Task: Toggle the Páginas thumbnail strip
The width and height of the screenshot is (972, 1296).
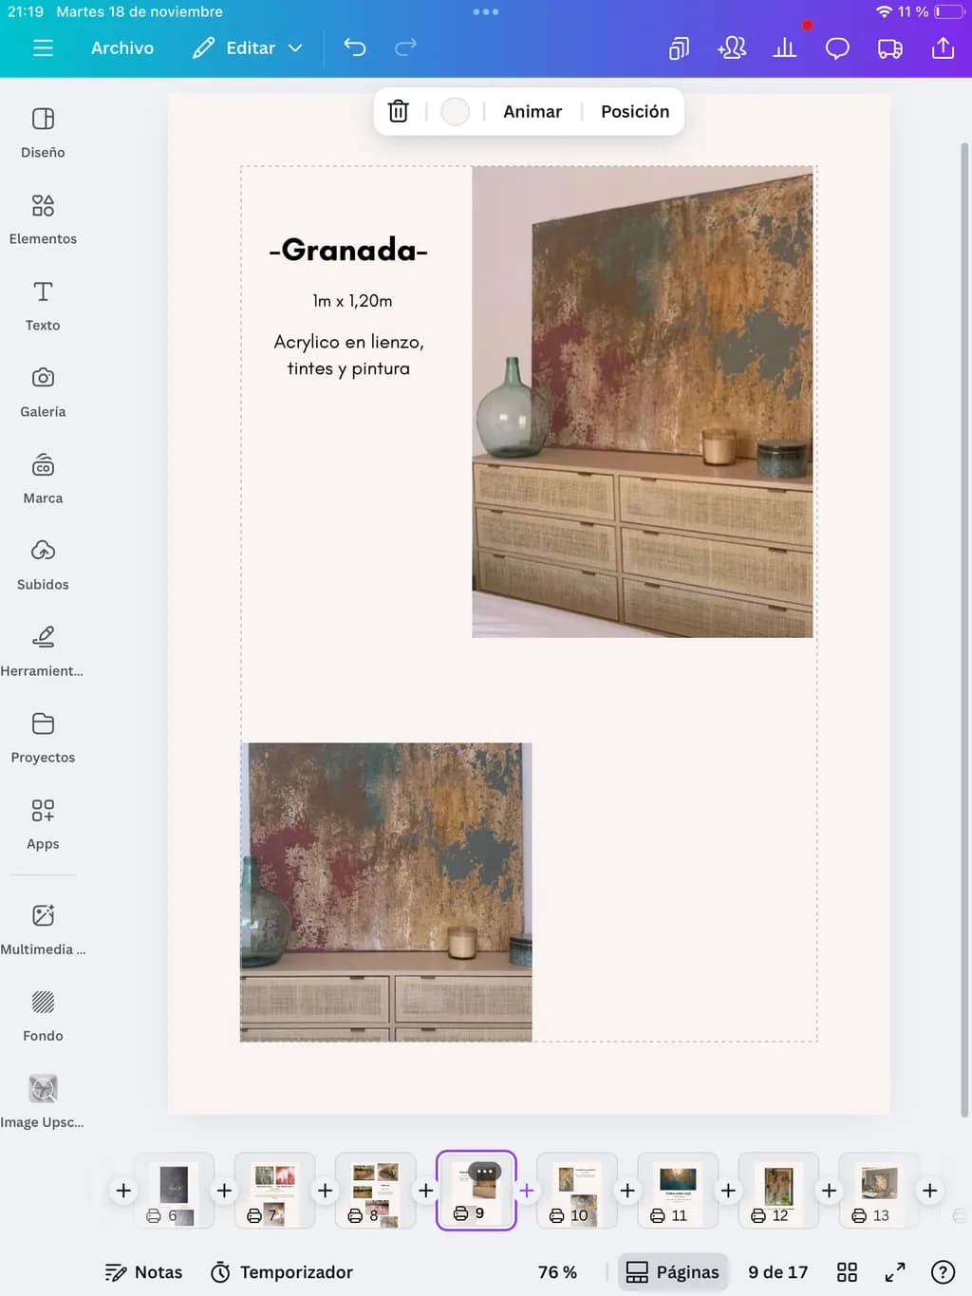Action: 673,1272
